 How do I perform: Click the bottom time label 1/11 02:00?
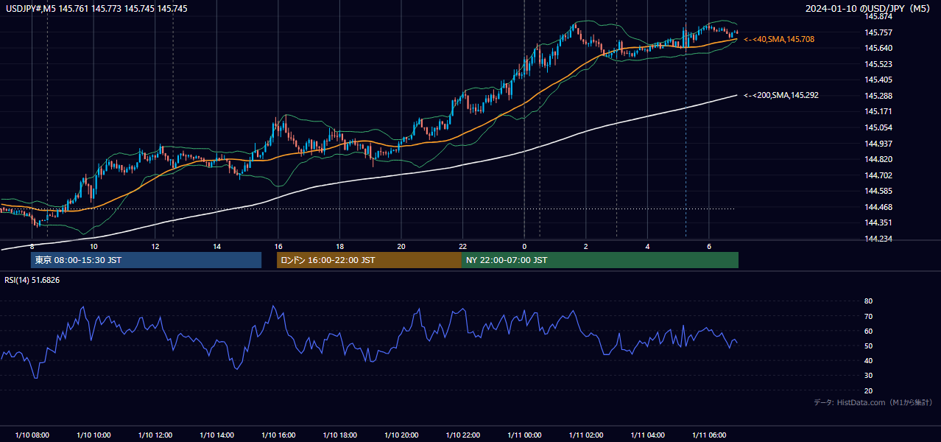click(586, 435)
